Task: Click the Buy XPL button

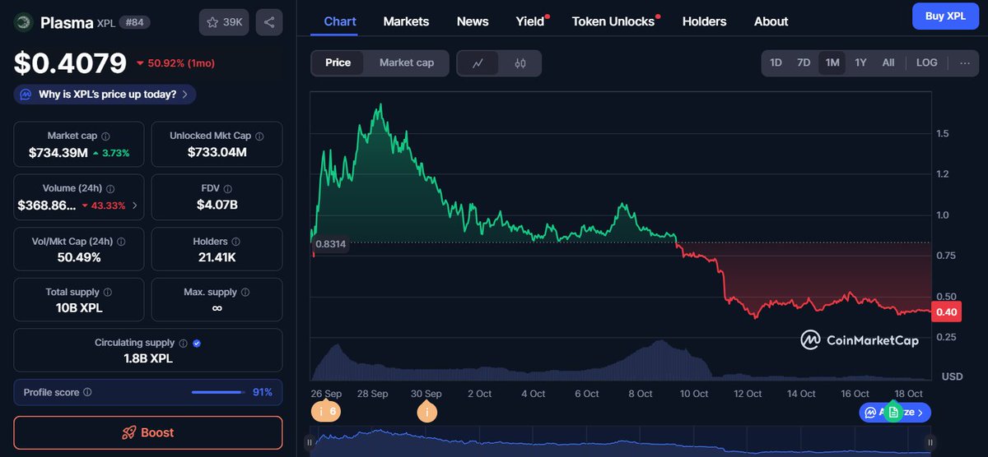Action: click(x=945, y=16)
